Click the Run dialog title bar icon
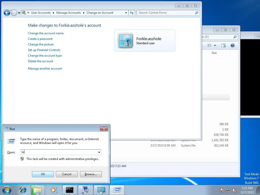This screenshot has height=195, width=260. point(7,129)
